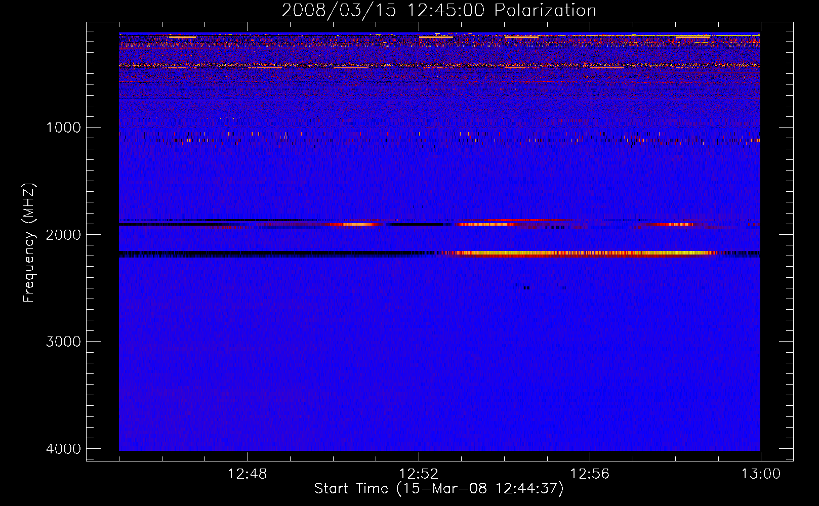Select the 3000 MHz frequency tick label
Image resolution: width=819 pixels, height=506 pixels.
tap(63, 342)
